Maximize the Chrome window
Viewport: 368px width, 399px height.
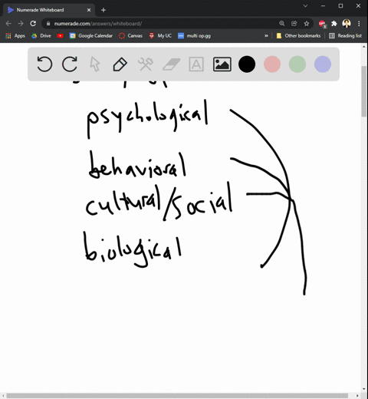pos(340,5)
